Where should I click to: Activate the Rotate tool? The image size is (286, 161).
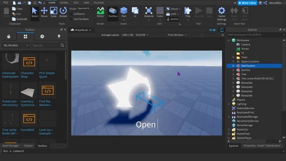click(63, 12)
